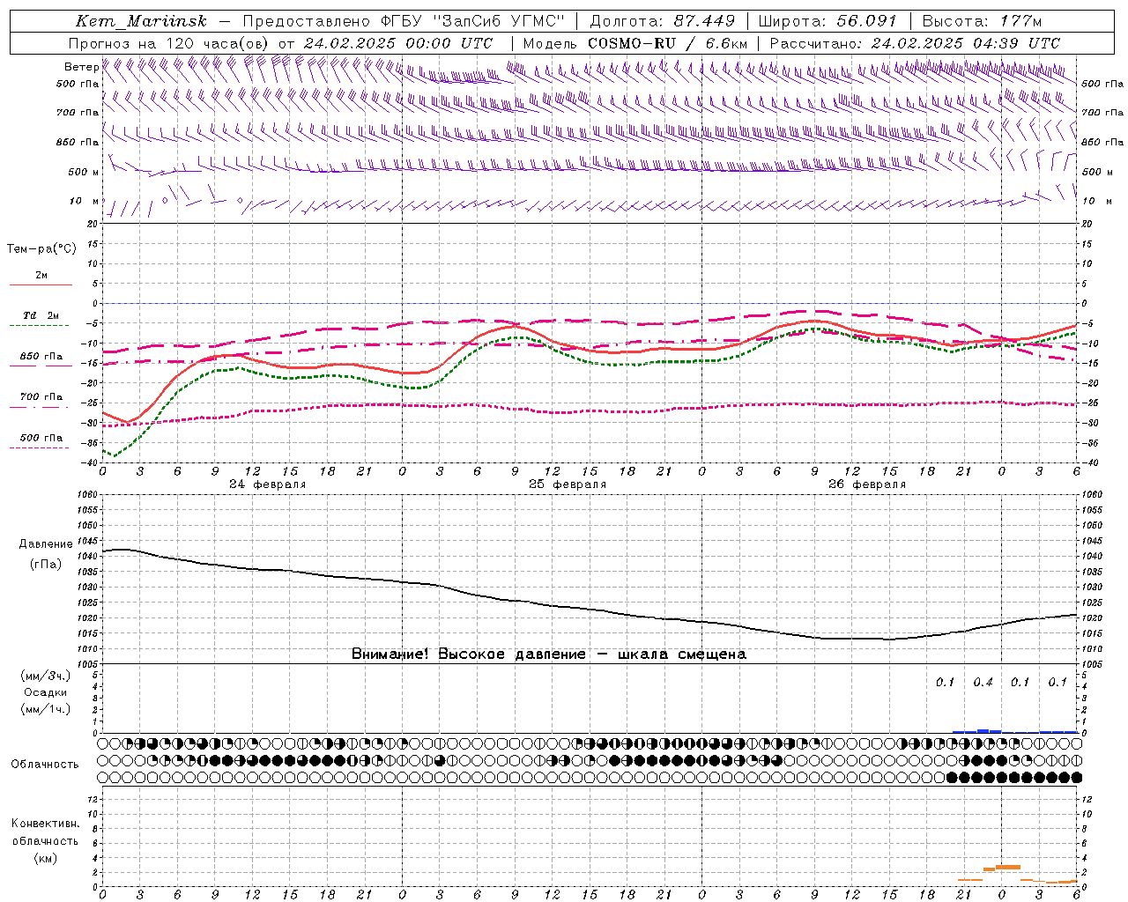
Task: Click the Осадки precipitation label
Action: tap(46, 692)
